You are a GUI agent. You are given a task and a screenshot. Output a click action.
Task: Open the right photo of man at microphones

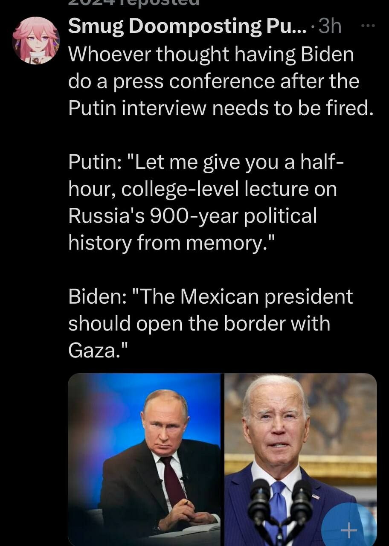[x=301, y=460]
